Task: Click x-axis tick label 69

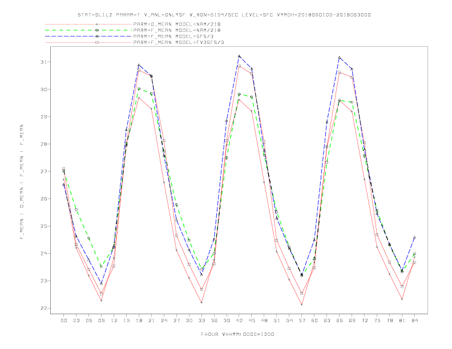Action: (x=352, y=320)
